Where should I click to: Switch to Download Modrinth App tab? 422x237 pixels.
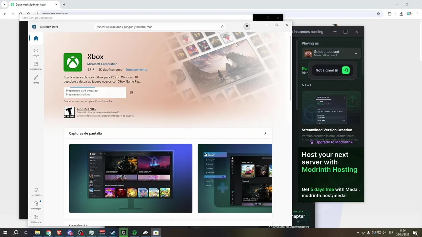tap(33, 4)
